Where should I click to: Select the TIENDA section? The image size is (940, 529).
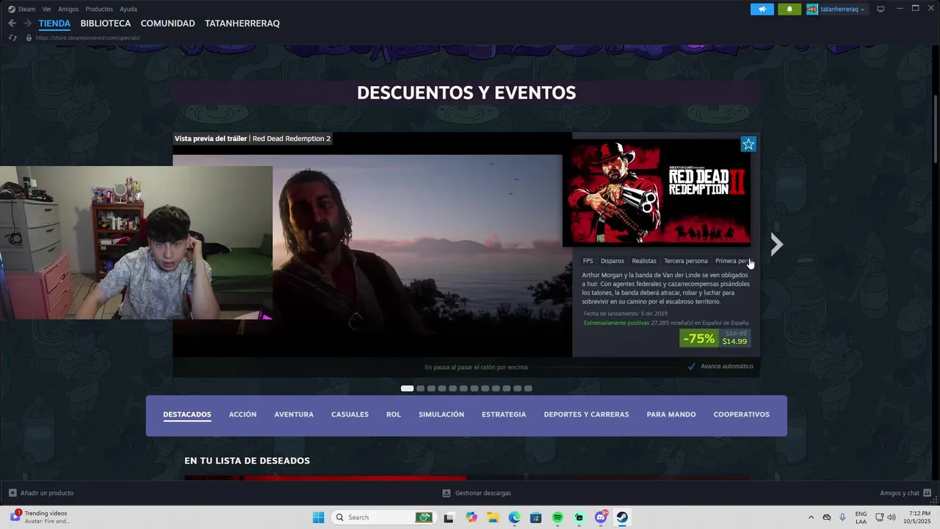click(x=54, y=24)
